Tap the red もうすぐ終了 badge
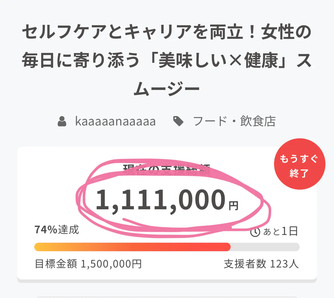Viewport: 334px width, 298px height. pos(299,164)
